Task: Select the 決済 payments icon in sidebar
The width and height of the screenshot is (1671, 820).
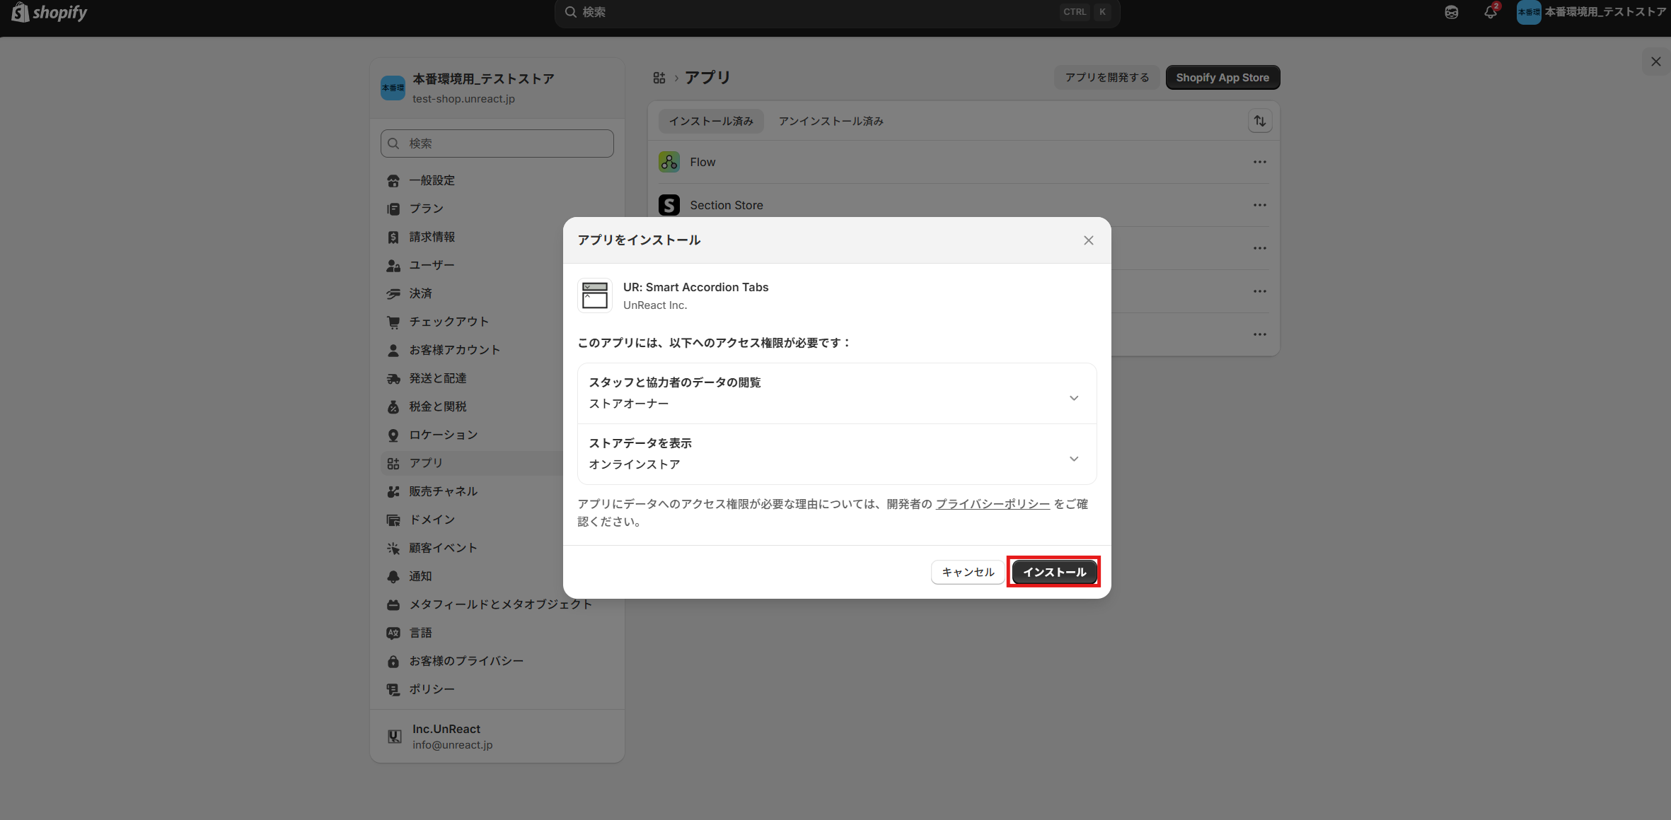Action: point(394,293)
